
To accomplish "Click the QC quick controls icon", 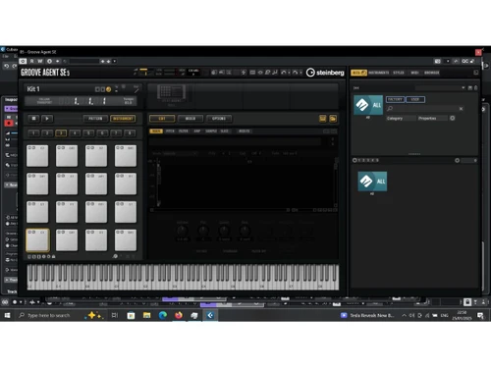I will [x=464, y=61].
